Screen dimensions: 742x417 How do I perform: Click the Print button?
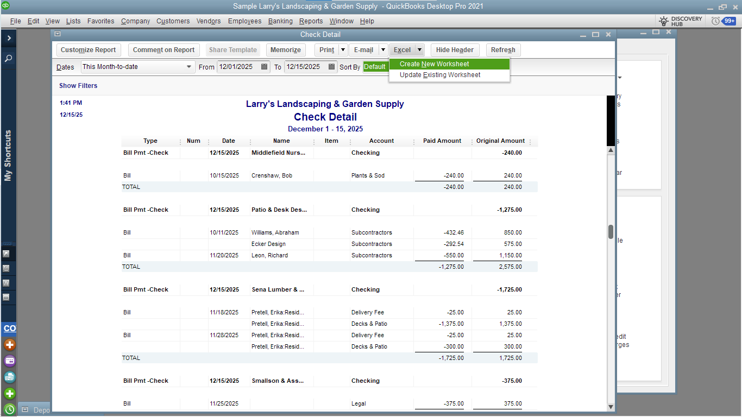[326, 50]
